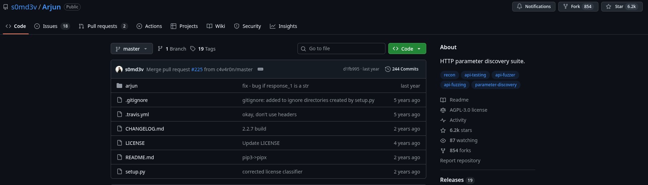This screenshot has height=185, width=648.
Task: Click the Star icon button
Action: pyautogui.click(x=609, y=7)
